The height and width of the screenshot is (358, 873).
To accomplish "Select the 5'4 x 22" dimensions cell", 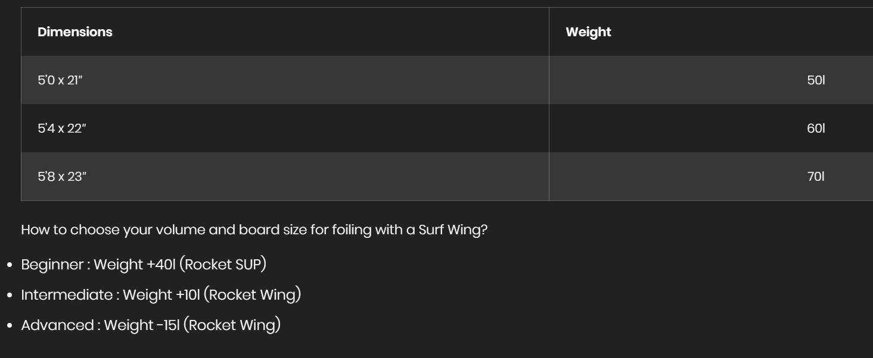I will pyautogui.click(x=62, y=128).
